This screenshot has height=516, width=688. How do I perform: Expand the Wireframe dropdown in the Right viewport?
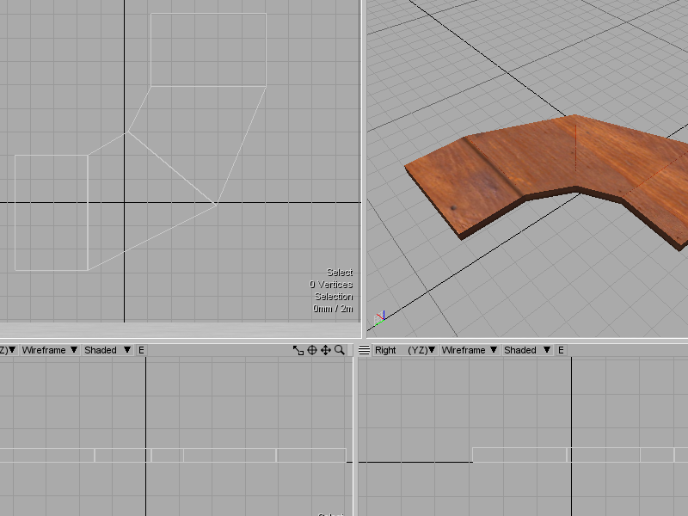(470, 350)
